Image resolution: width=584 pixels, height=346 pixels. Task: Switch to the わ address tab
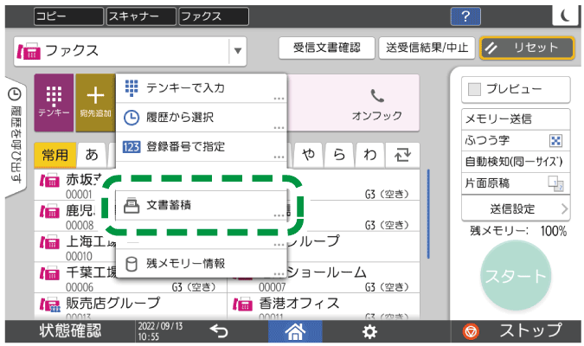click(369, 155)
